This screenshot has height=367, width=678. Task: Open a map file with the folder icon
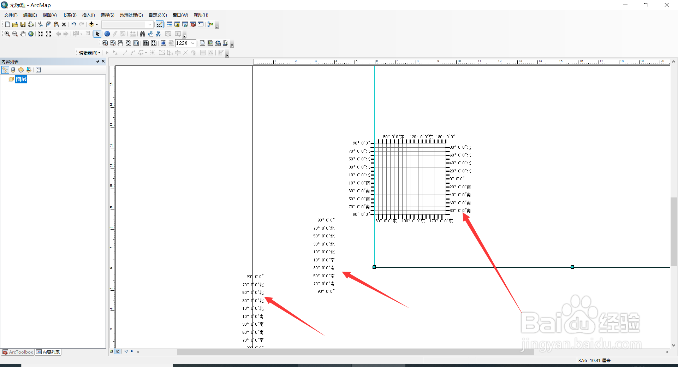click(x=15, y=24)
